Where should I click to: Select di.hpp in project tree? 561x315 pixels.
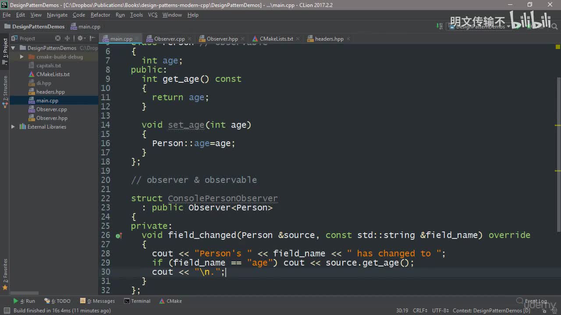(44, 83)
